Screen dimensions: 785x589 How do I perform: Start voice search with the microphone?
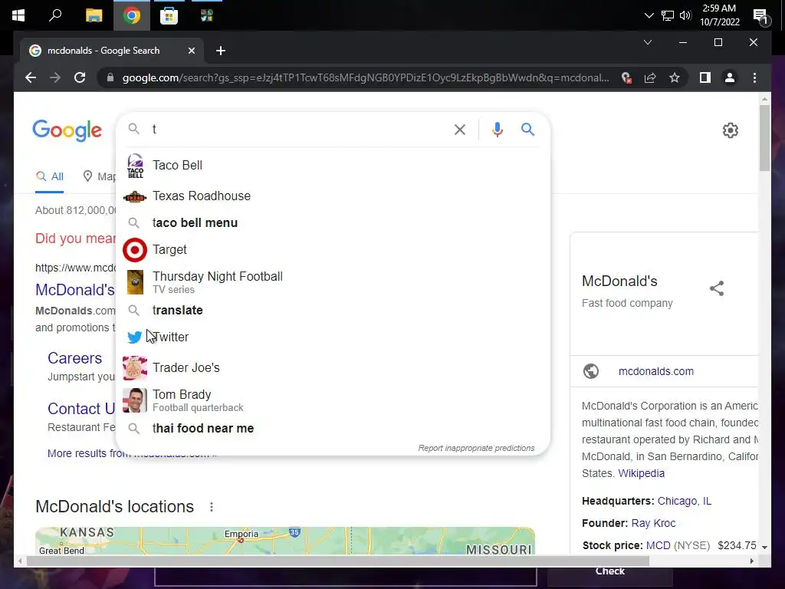click(497, 130)
